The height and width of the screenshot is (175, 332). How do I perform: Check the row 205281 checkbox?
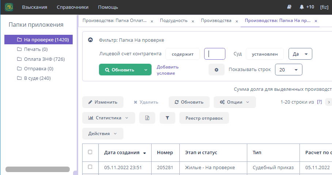(x=90, y=167)
